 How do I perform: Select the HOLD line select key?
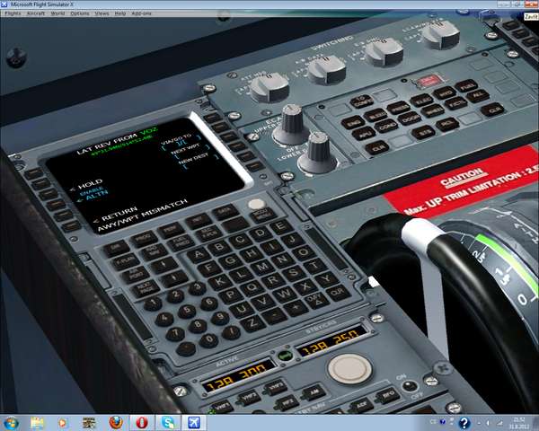(x=48, y=194)
